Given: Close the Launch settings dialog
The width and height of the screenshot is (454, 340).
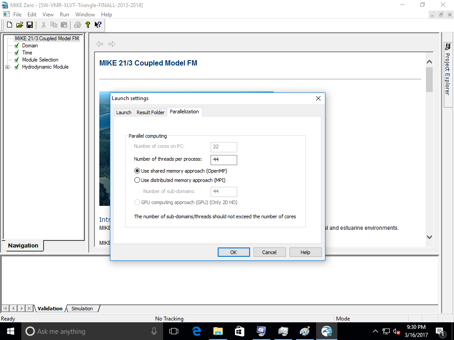Looking at the screenshot, I should tap(318, 98).
